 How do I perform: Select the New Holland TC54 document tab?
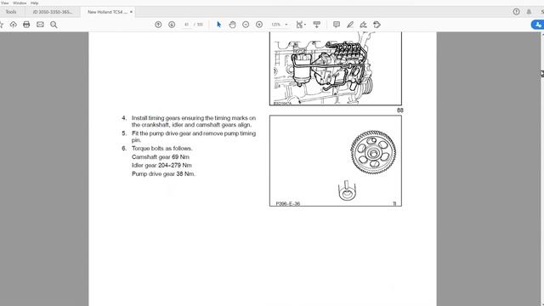click(107, 12)
